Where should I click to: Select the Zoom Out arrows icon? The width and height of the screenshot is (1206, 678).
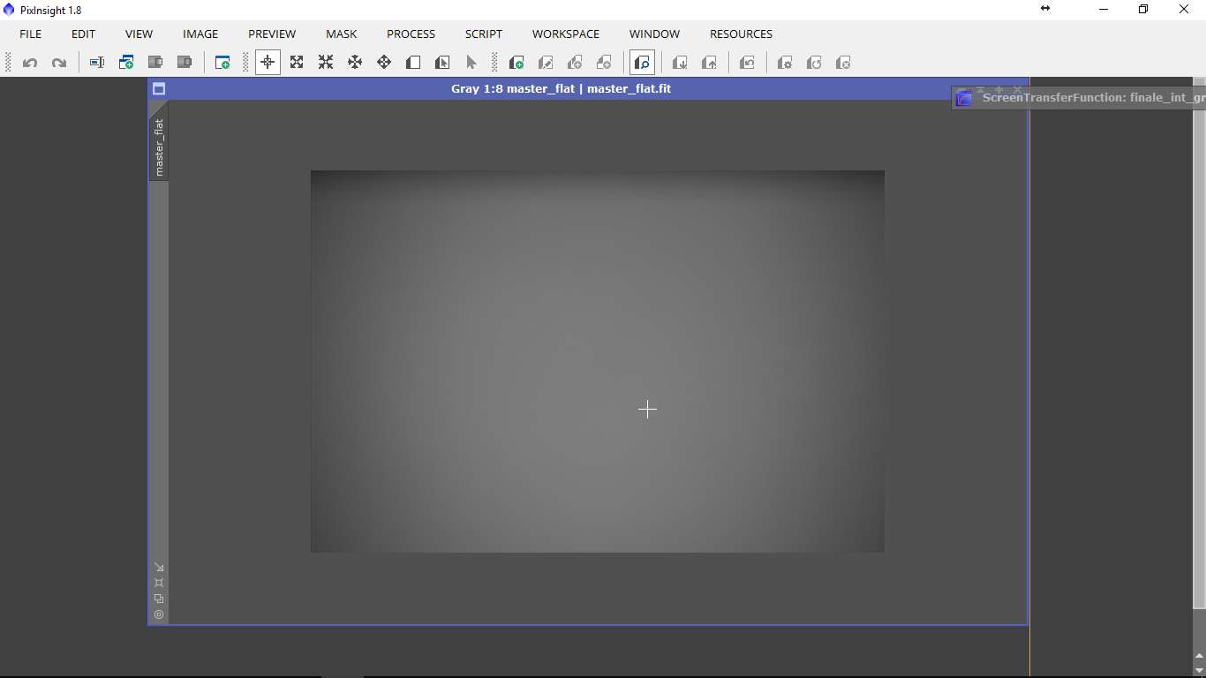[x=326, y=63]
